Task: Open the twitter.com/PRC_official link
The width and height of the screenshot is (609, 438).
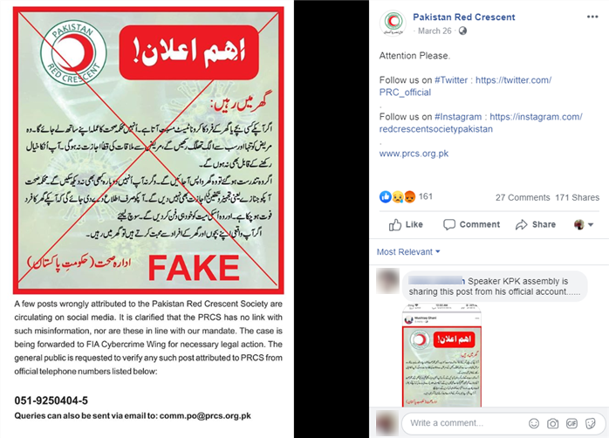Action: [465, 86]
